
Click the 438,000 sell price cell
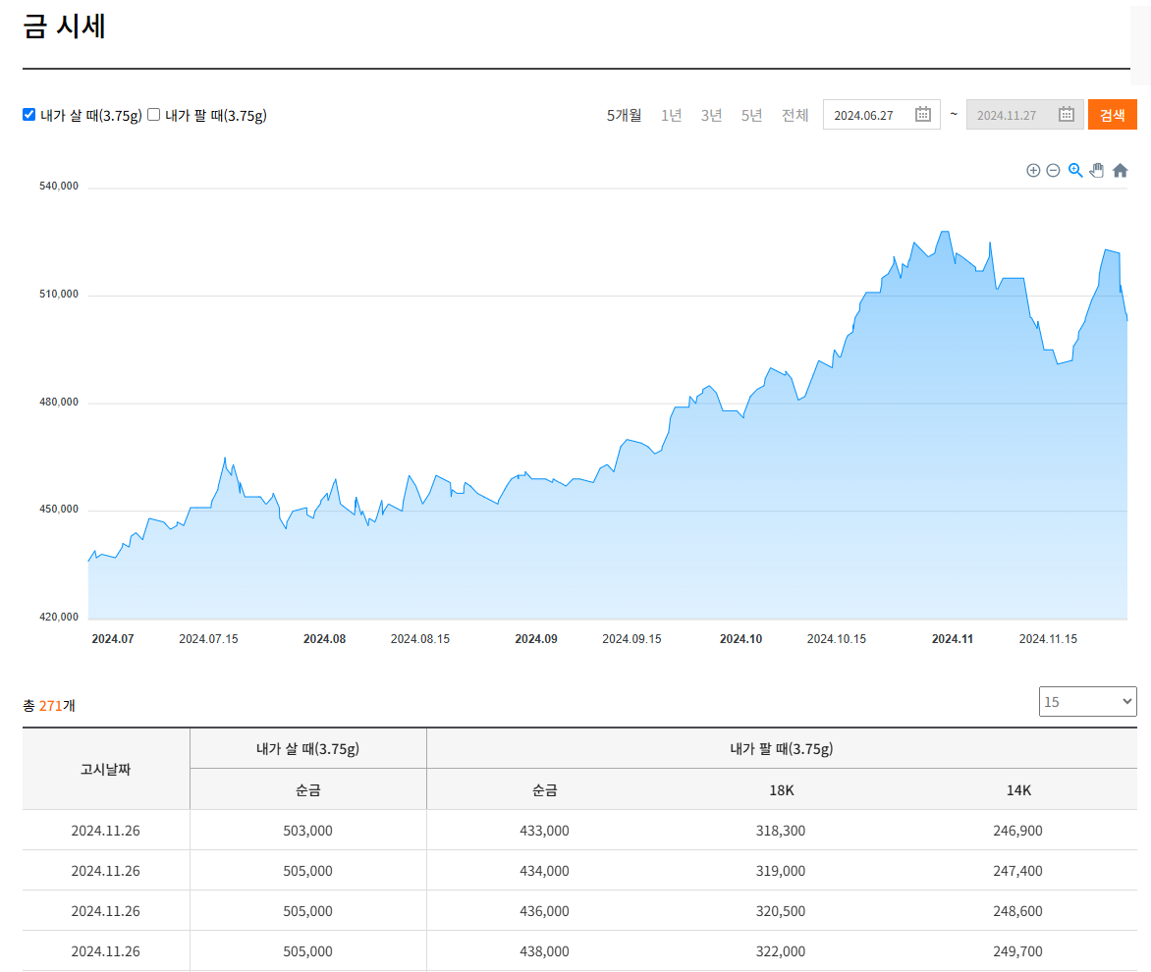544,951
